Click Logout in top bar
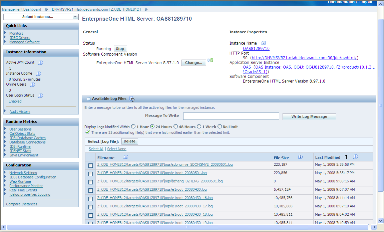The height and width of the screenshot is (232, 384). click(366, 2)
